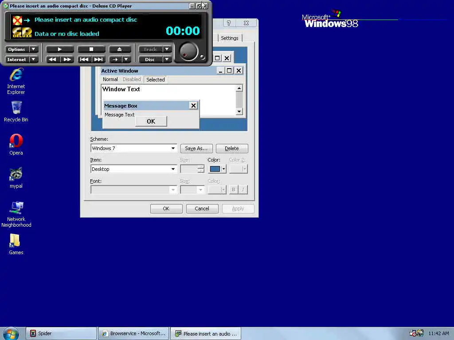Click Normal in preview menu
Screen dimensions: 454x340
pos(110,79)
